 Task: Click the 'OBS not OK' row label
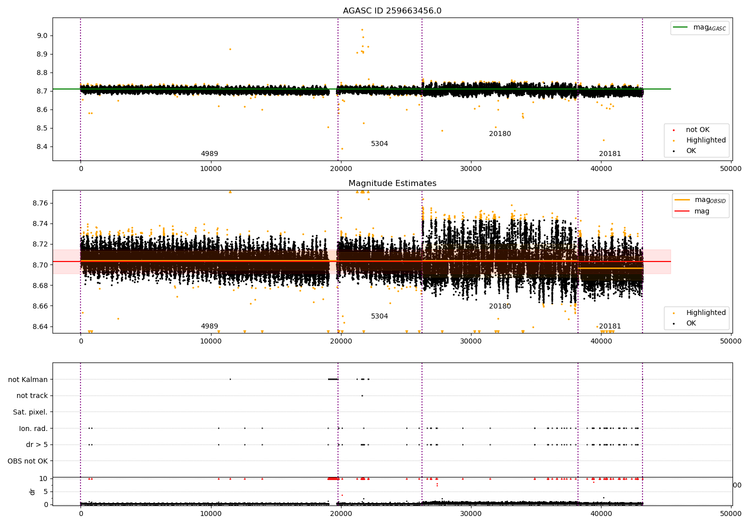tap(28, 461)
